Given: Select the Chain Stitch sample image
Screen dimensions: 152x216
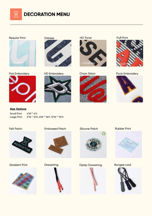Looking at the screenshot, I should pos(93,89).
